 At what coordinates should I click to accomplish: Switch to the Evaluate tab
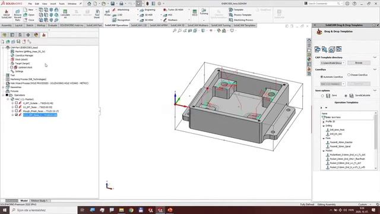(x=52, y=25)
